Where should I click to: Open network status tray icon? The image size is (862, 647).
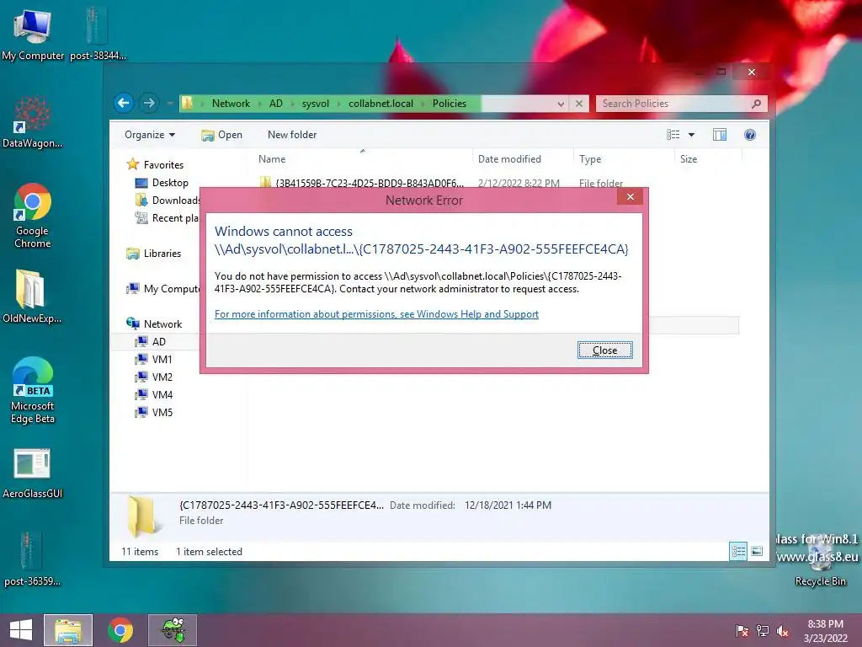click(x=763, y=631)
